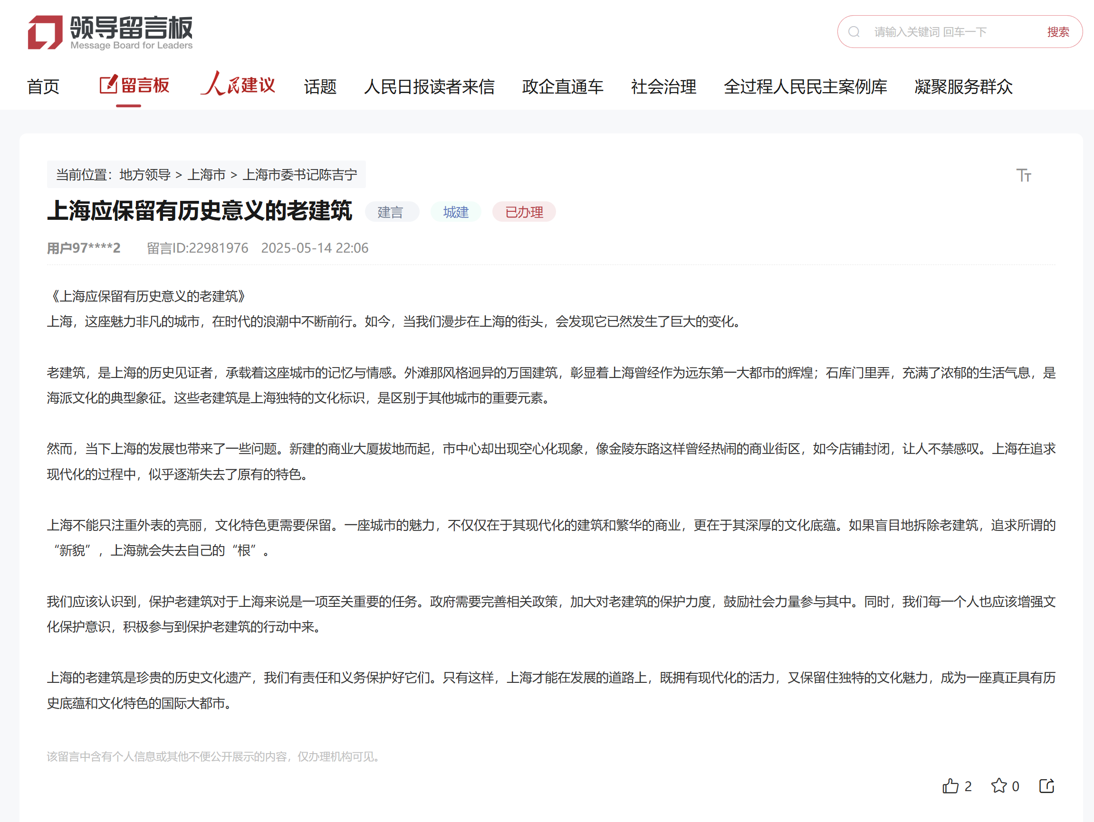1094x822 pixels.
Task: Open 人民日报读者来信 section
Action: pyautogui.click(x=429, y=86)
